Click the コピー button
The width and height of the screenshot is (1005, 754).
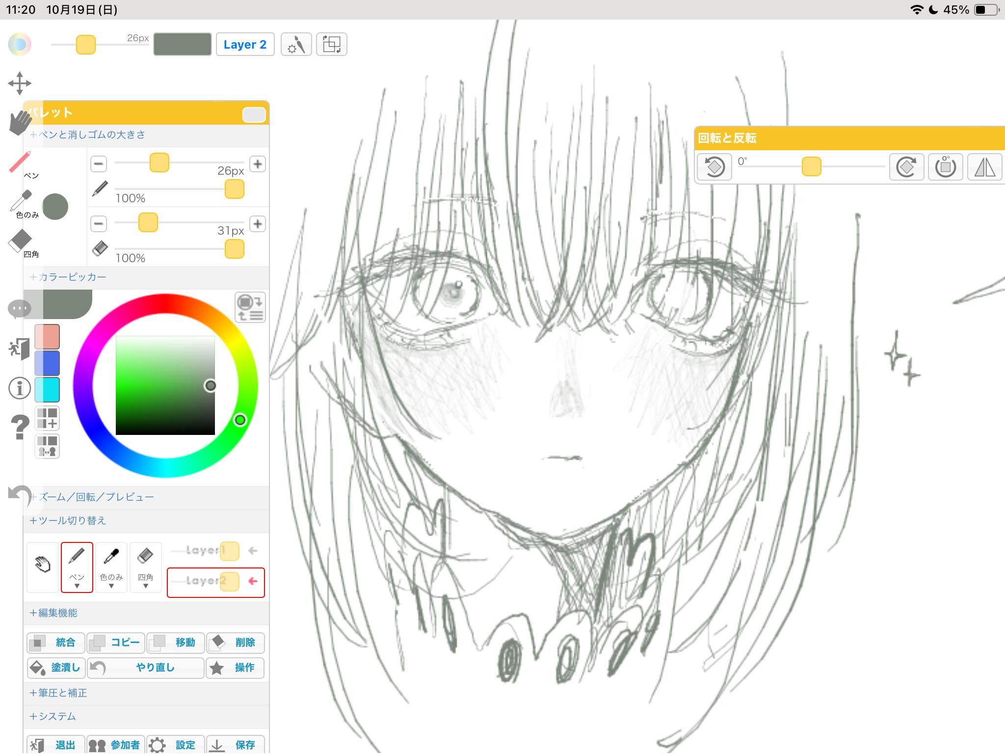(116, 643)
